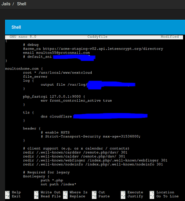Click the 'dns cloudflare' text
The image size is (185, 201).
coord(56,117)
